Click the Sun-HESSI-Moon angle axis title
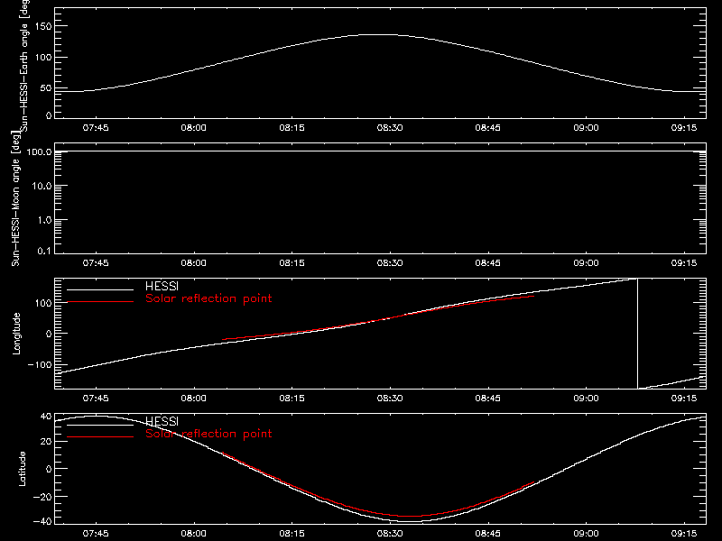722x541 pixels. point(15,198)
